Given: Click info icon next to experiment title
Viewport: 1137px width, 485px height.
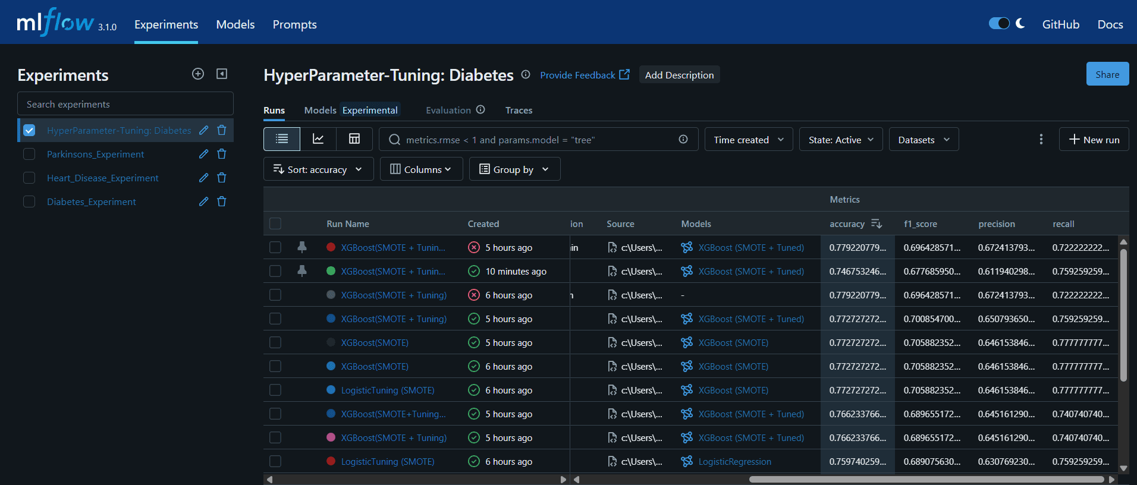Looking at the screenshot, I should (526, 75).
